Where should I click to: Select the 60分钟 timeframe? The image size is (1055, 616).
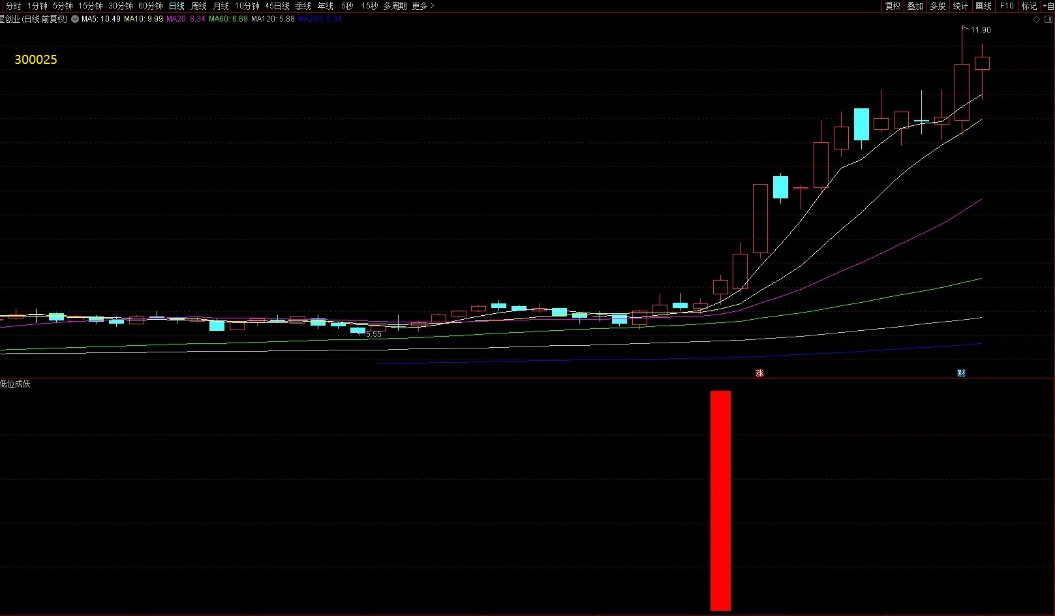[x=151, y=6]
